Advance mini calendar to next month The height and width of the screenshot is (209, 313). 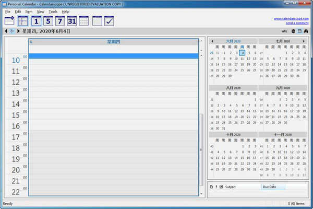(305, 40)
